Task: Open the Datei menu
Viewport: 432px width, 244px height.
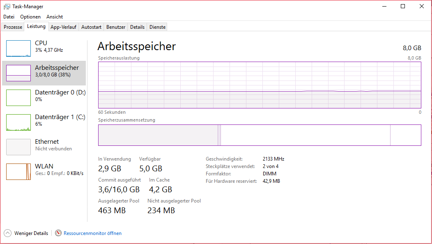Action: click(9, 17)
